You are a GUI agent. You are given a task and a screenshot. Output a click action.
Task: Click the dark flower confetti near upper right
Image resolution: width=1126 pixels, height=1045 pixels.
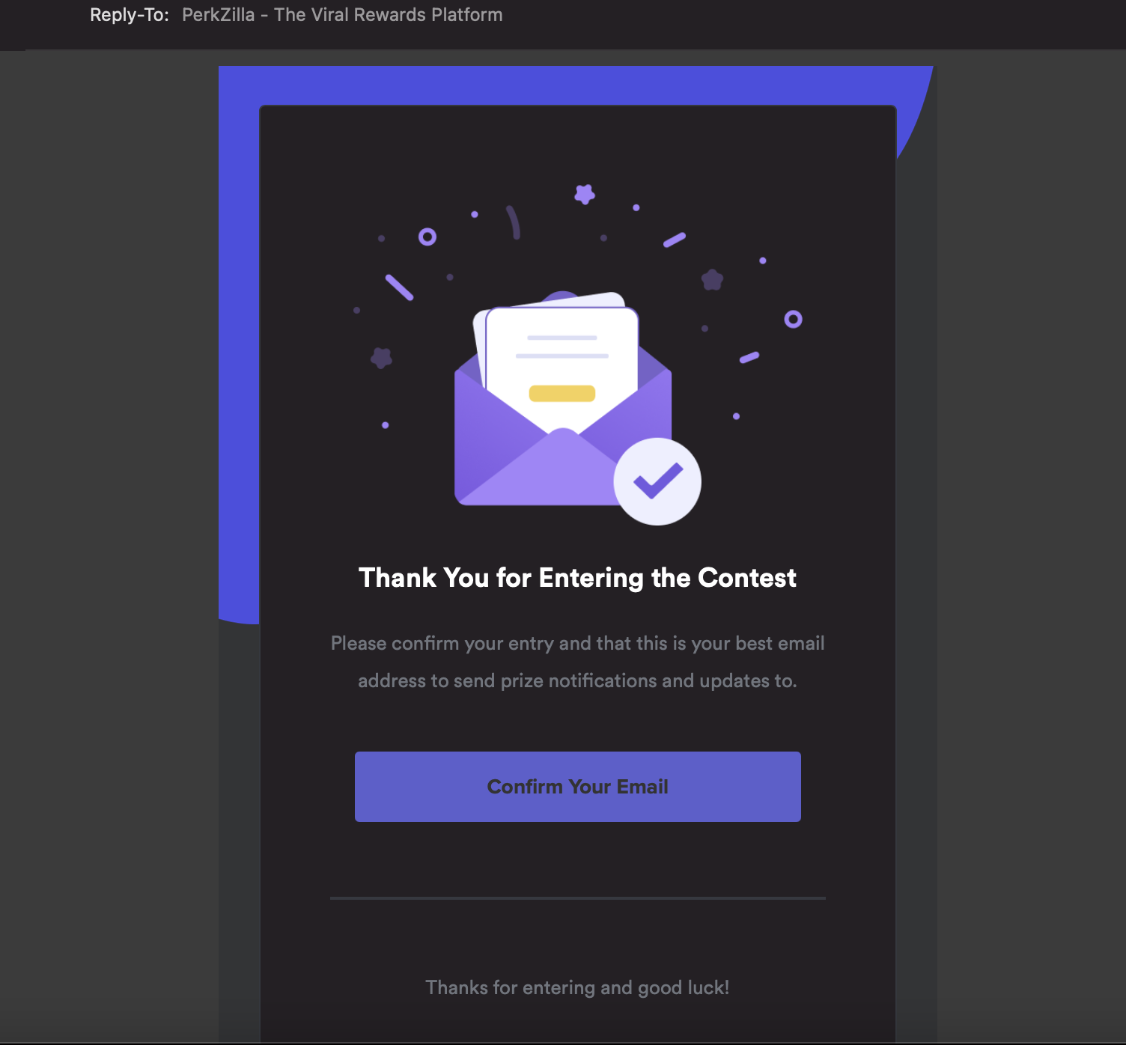click(712, 280)
